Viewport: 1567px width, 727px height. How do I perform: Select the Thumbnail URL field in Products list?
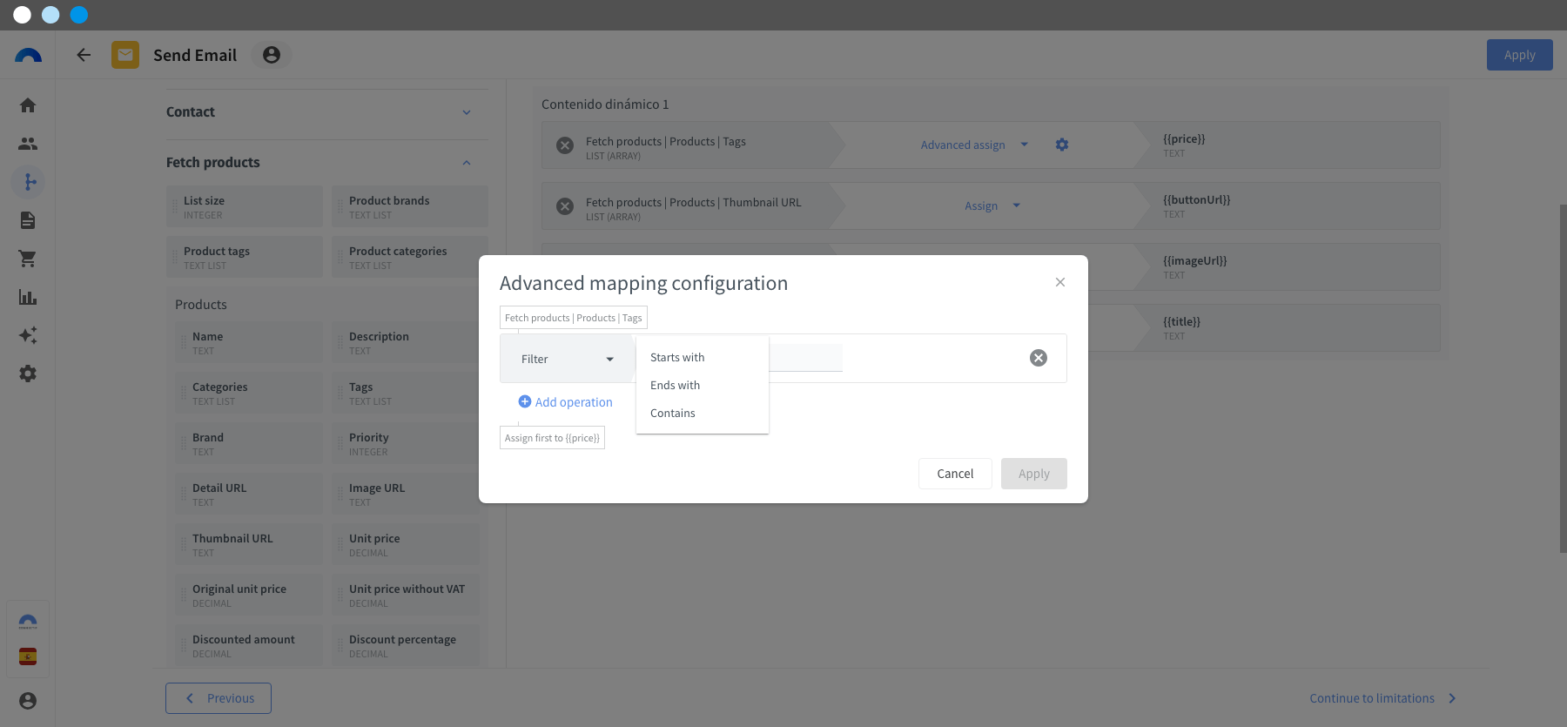point(249,544)
